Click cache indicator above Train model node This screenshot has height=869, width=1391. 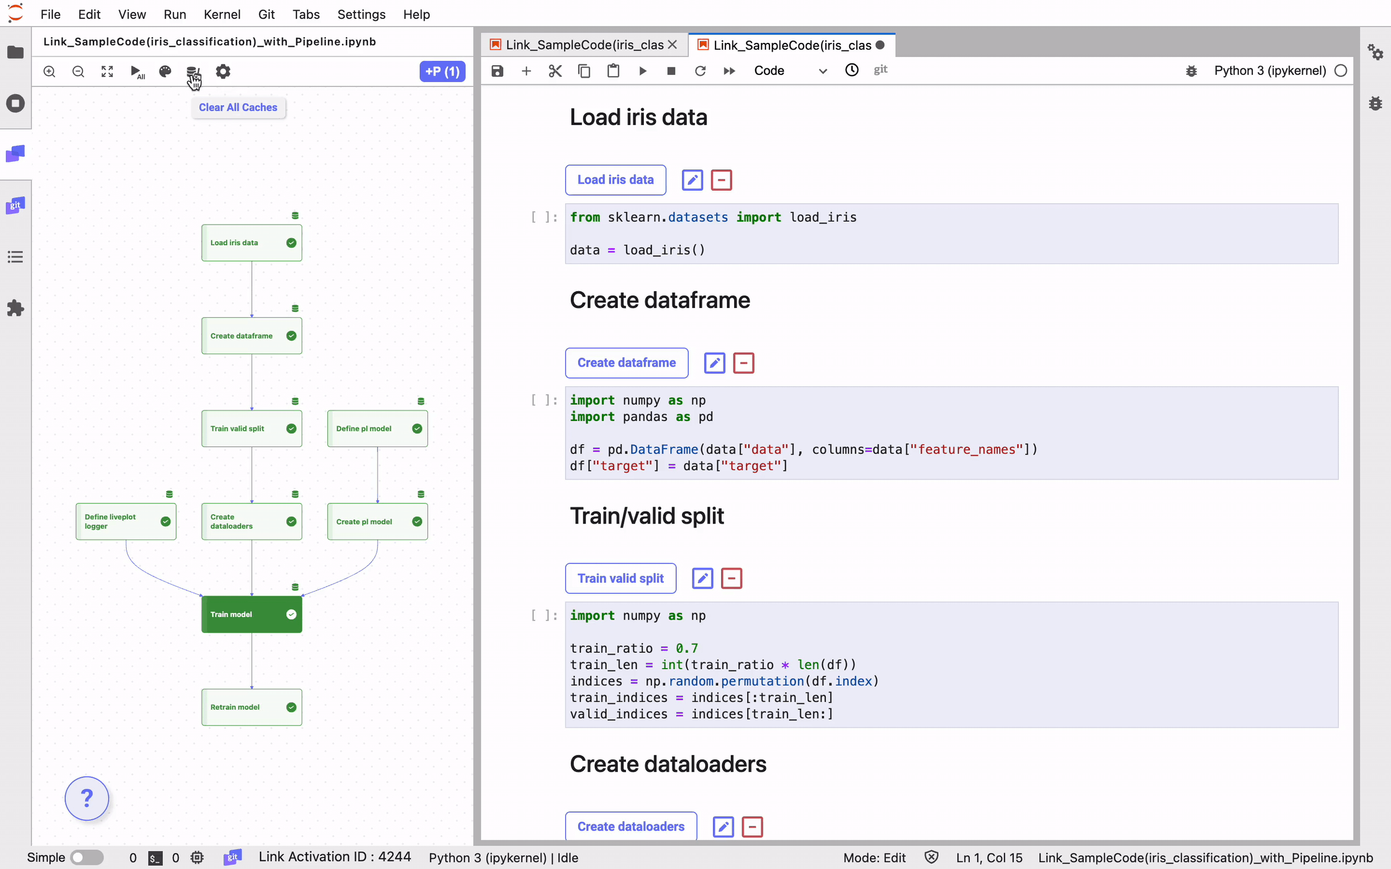tap(295, 587)
